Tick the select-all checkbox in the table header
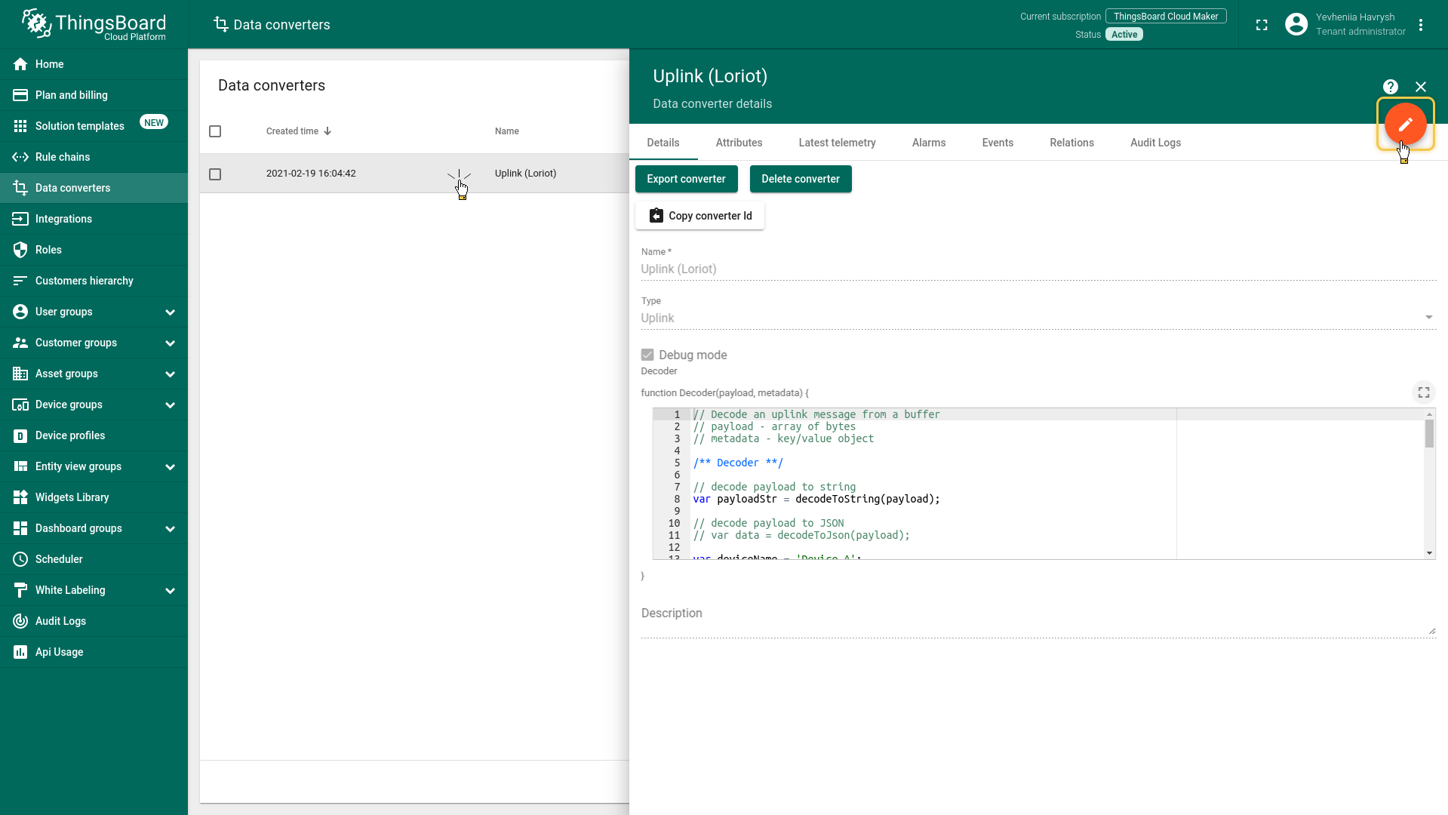This screenshot has height=815, width=1448. 215,131
